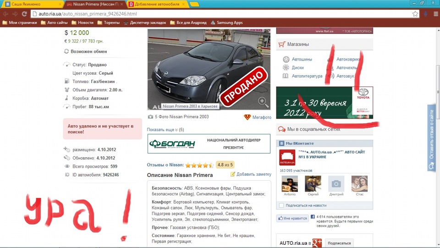Click the voice search microphone icon

pos(425,14)
